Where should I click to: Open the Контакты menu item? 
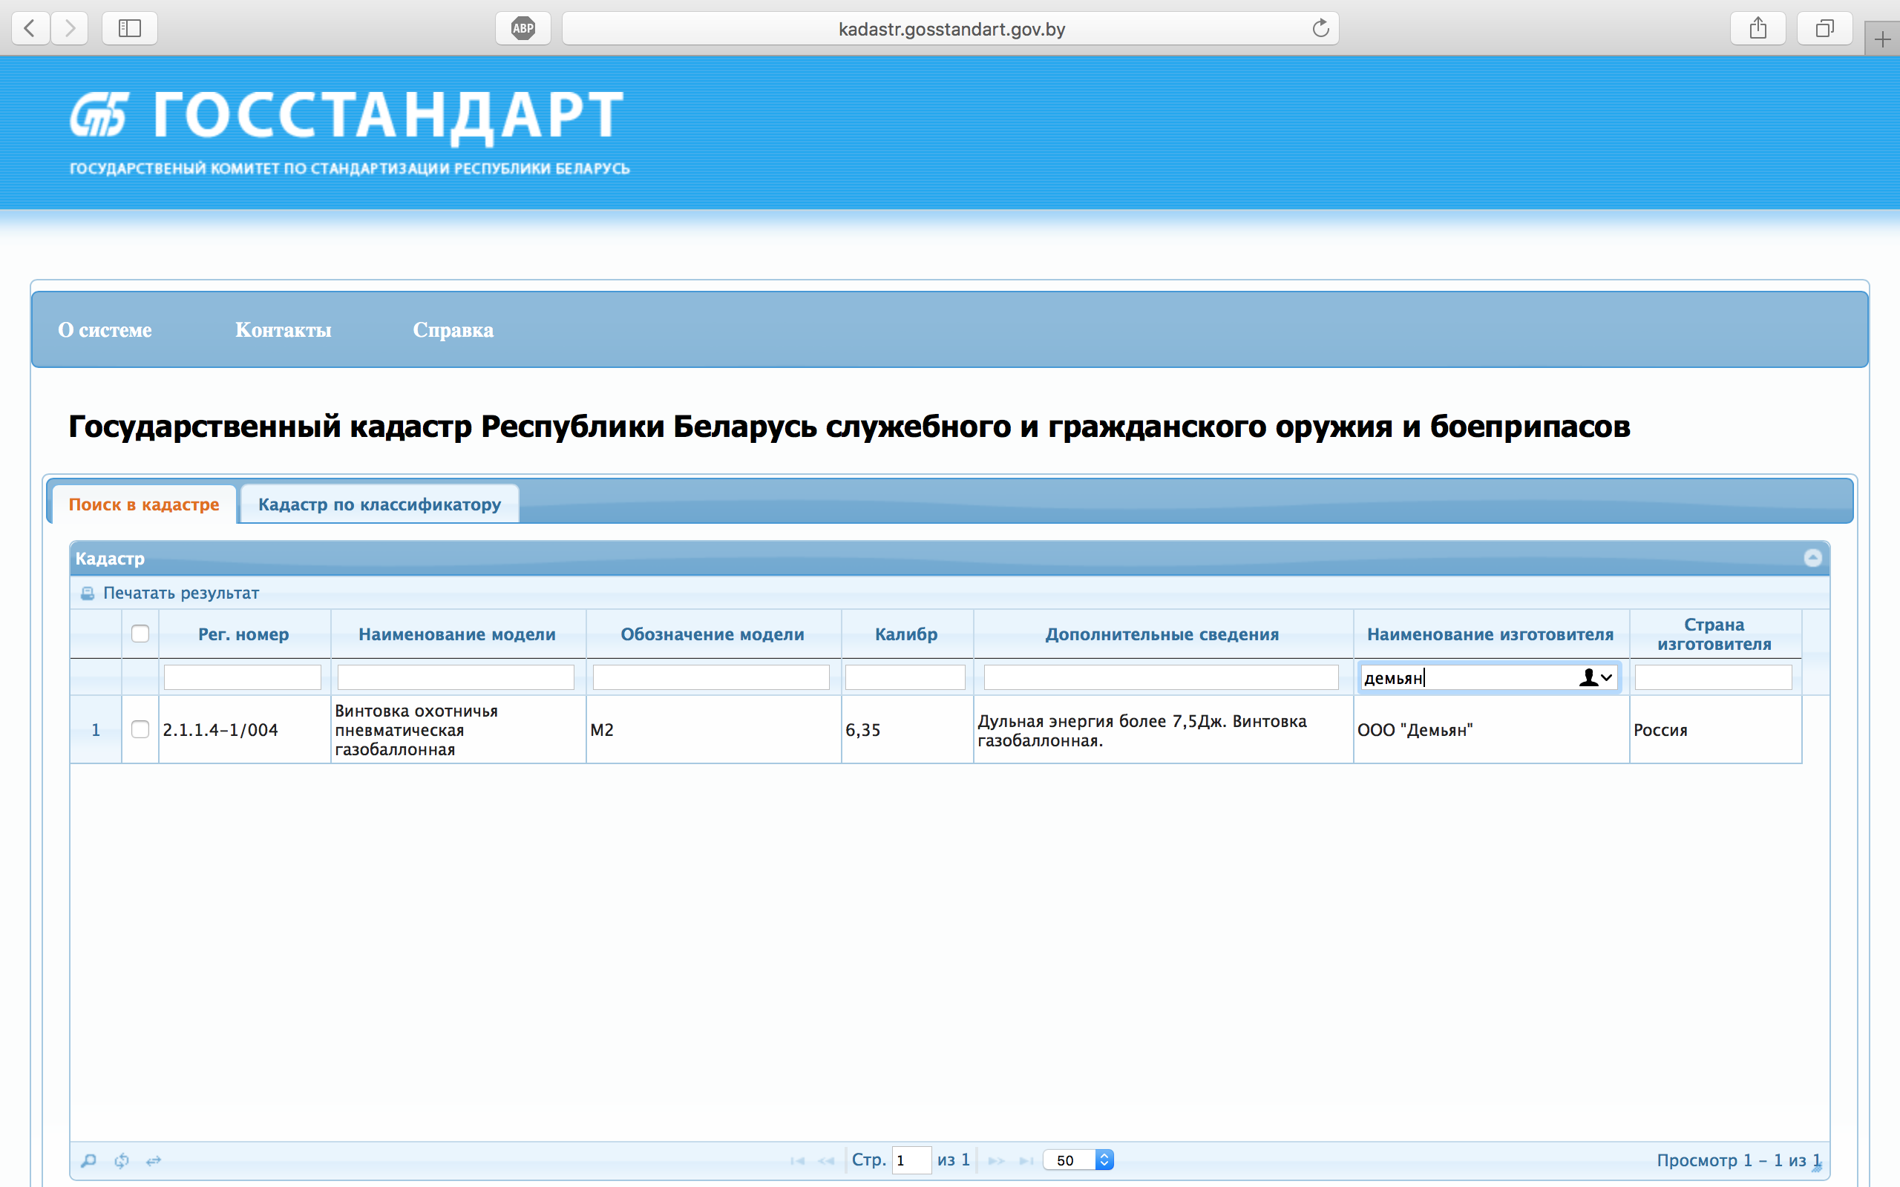point(283,329)
